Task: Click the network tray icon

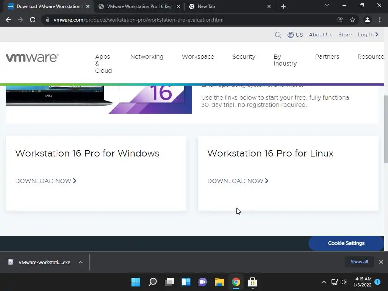Action: coord(334,282)
